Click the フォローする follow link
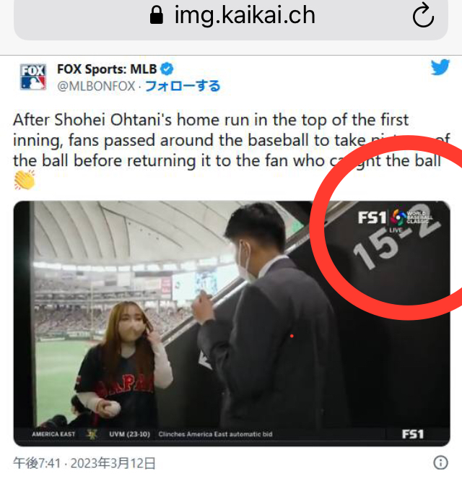462x481 pixels. 183,86
